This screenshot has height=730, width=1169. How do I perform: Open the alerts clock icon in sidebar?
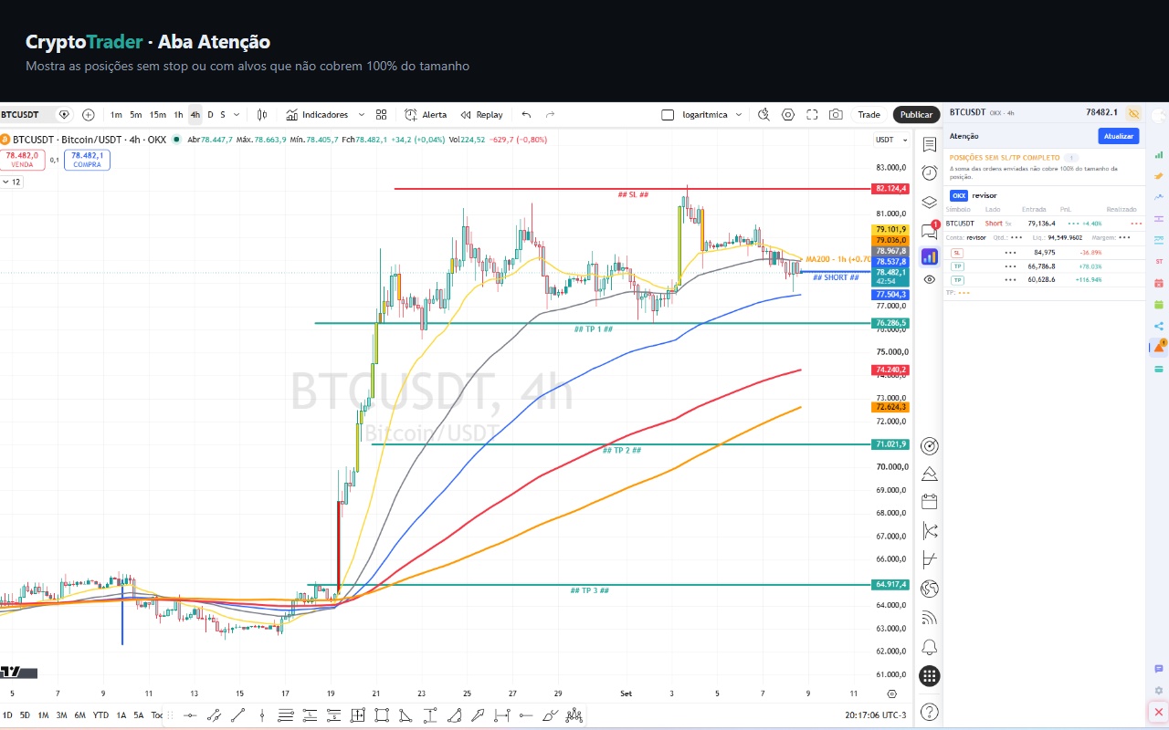tap(930, 172)
